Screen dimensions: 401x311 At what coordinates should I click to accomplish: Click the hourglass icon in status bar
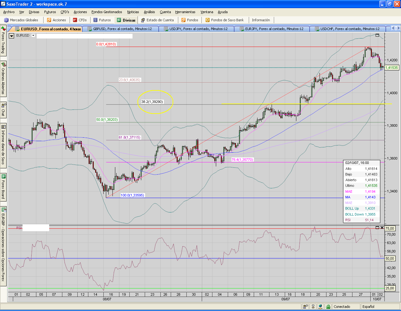point(313,307)
